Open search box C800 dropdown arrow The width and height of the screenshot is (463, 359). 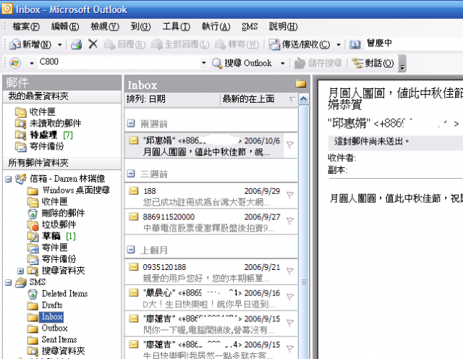coord(203,63)
